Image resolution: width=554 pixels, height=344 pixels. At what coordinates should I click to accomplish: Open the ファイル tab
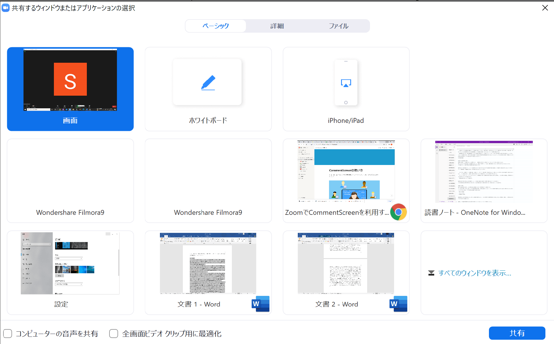(x=338, y=26)
